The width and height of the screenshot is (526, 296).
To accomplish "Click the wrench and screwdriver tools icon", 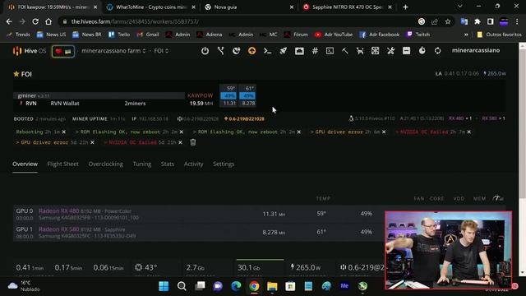I will coord(390,51).
